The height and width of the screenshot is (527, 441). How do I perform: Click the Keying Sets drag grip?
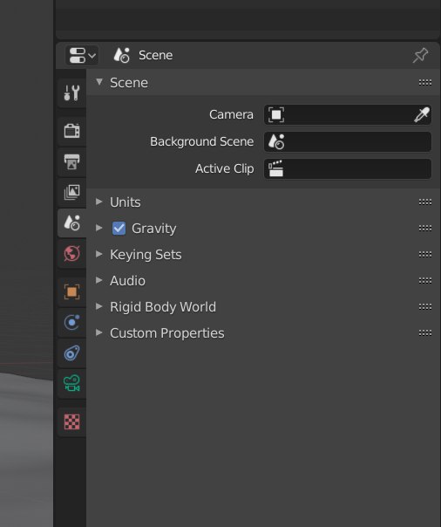[425, 255]
